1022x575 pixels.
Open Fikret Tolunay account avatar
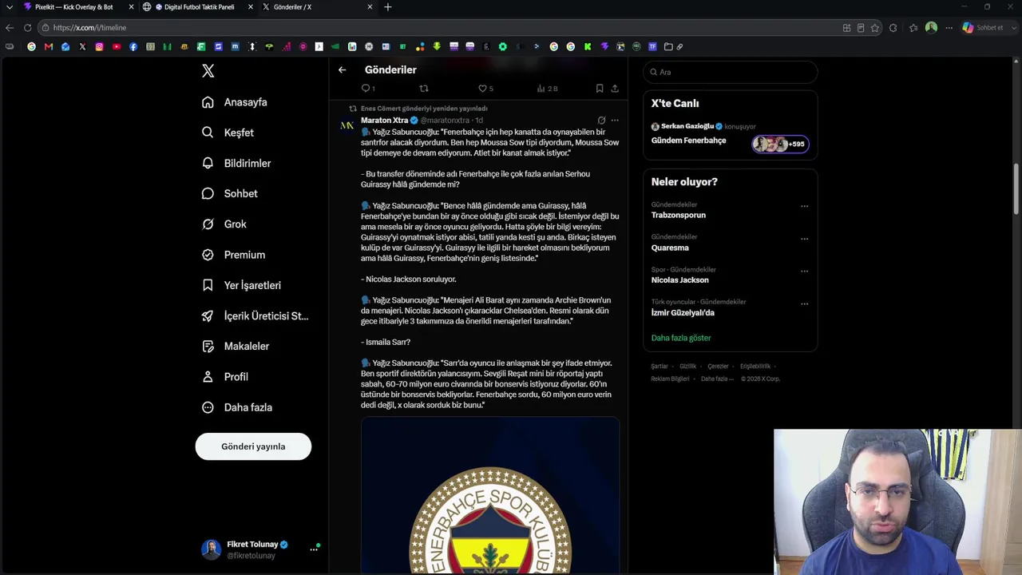point(211,549)
